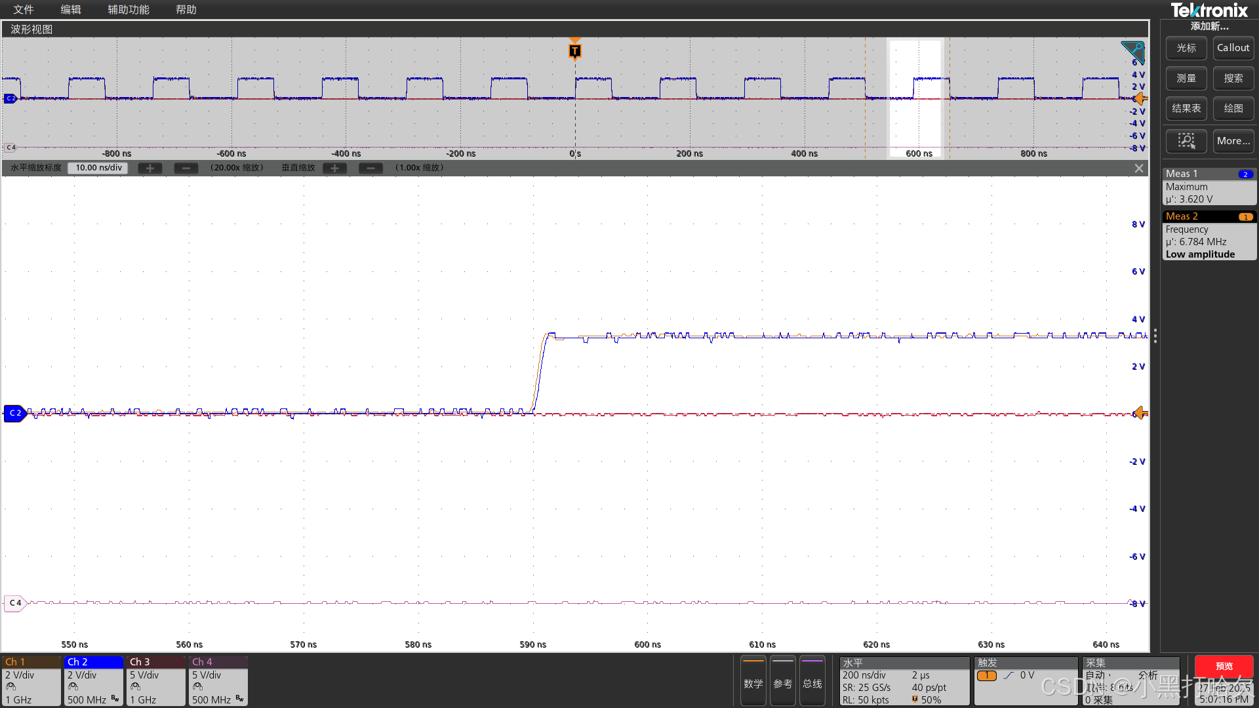Click the horizontal zoom minus button
The width and height of the screenshot is (1259, 708).
click(186, 168)
